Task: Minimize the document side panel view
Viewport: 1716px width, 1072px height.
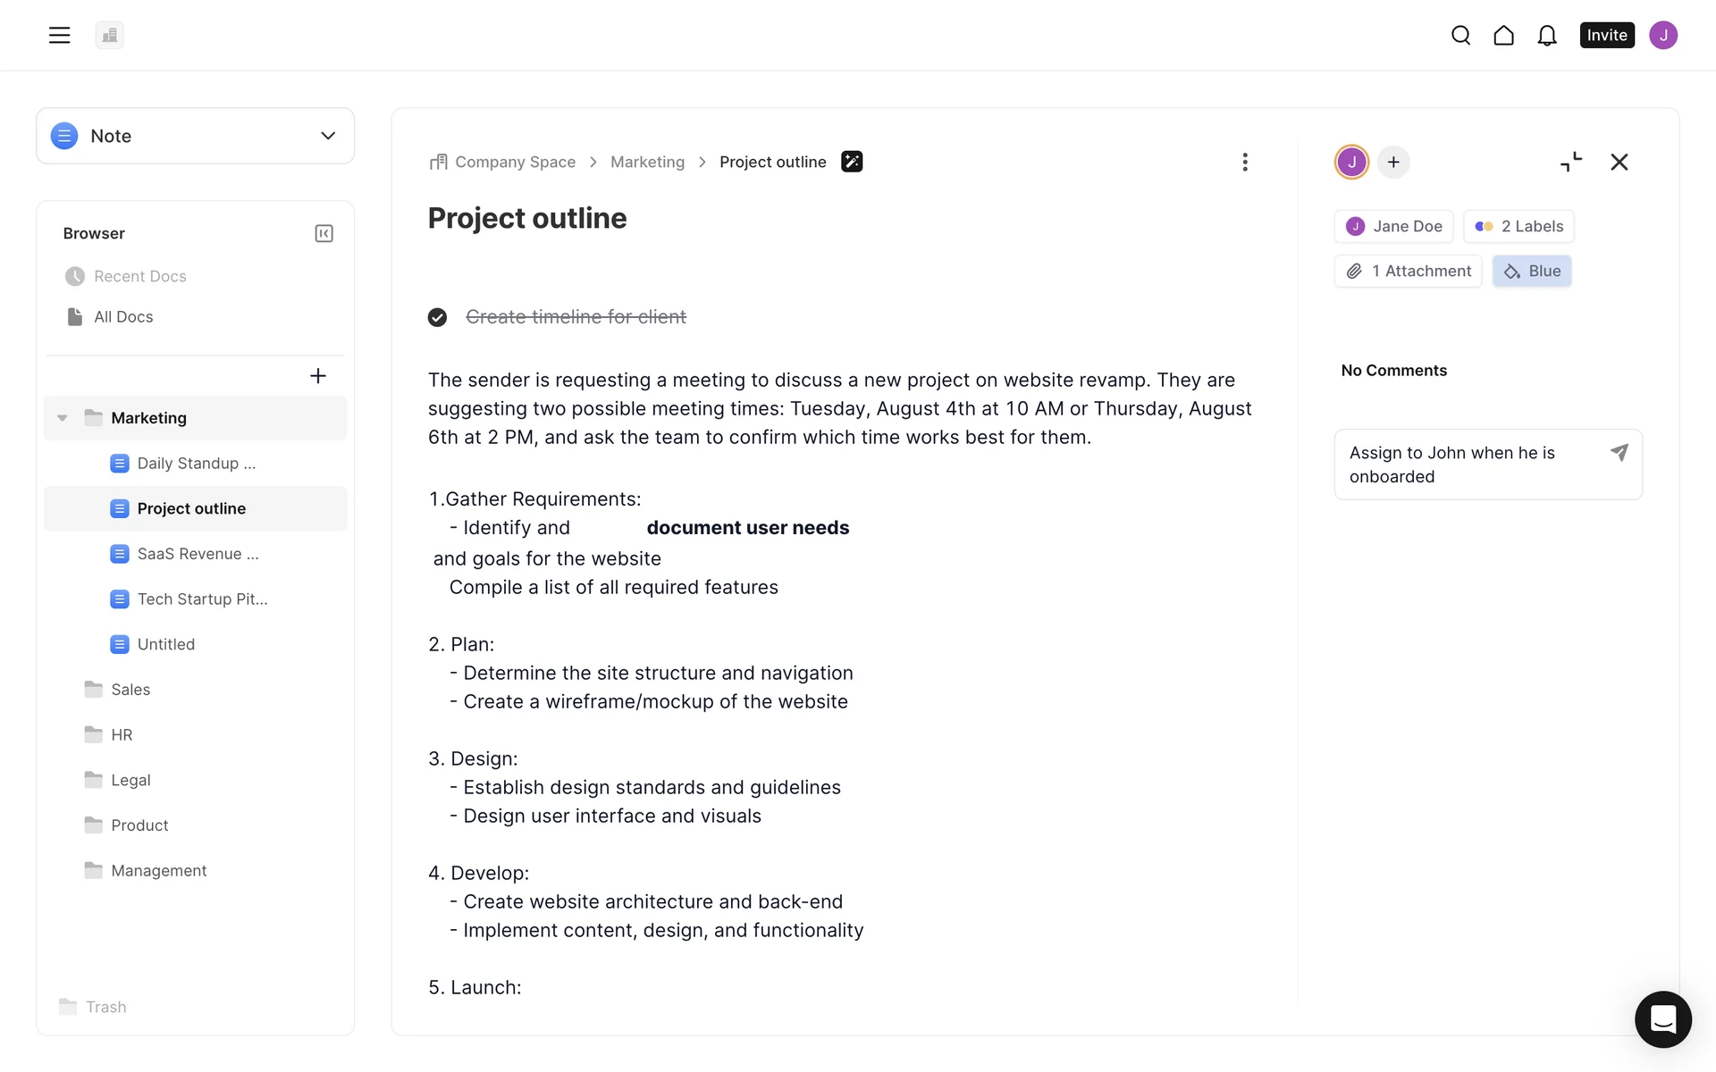Action: [x=1570, y=162]
